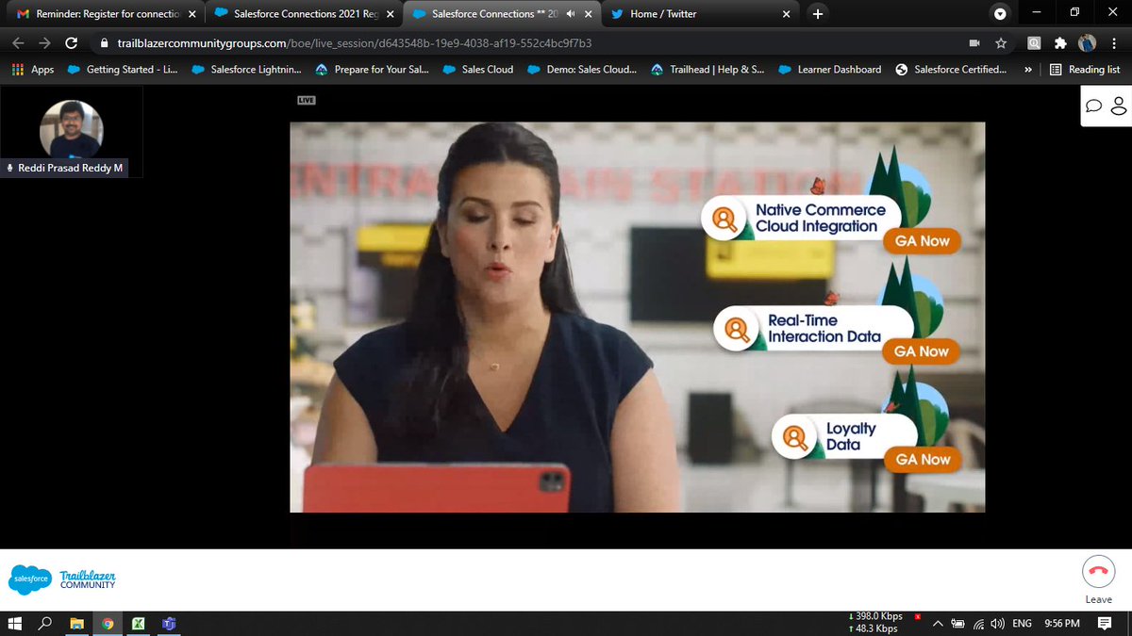Image resolution: width=1132 pixels, height=636 pixels.
Task: Open Trailhead Help bookmark
Action: (x=707, y=69)
